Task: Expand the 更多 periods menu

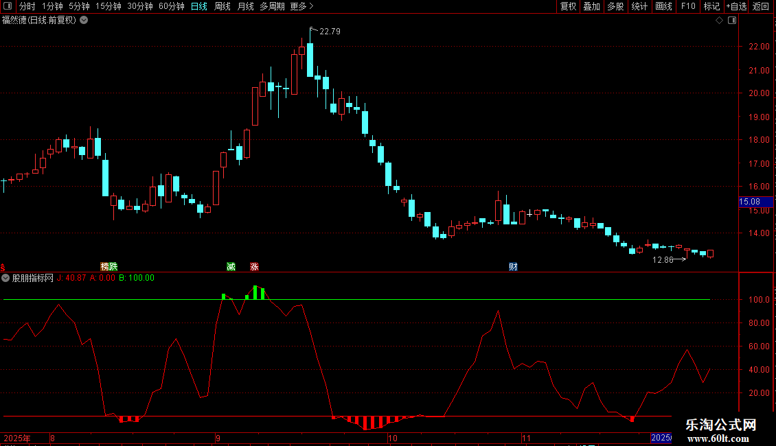Action: [x=301, y=6]
